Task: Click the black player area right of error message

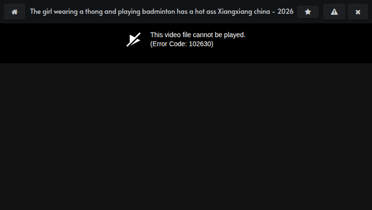Action: tap(309, 43)
